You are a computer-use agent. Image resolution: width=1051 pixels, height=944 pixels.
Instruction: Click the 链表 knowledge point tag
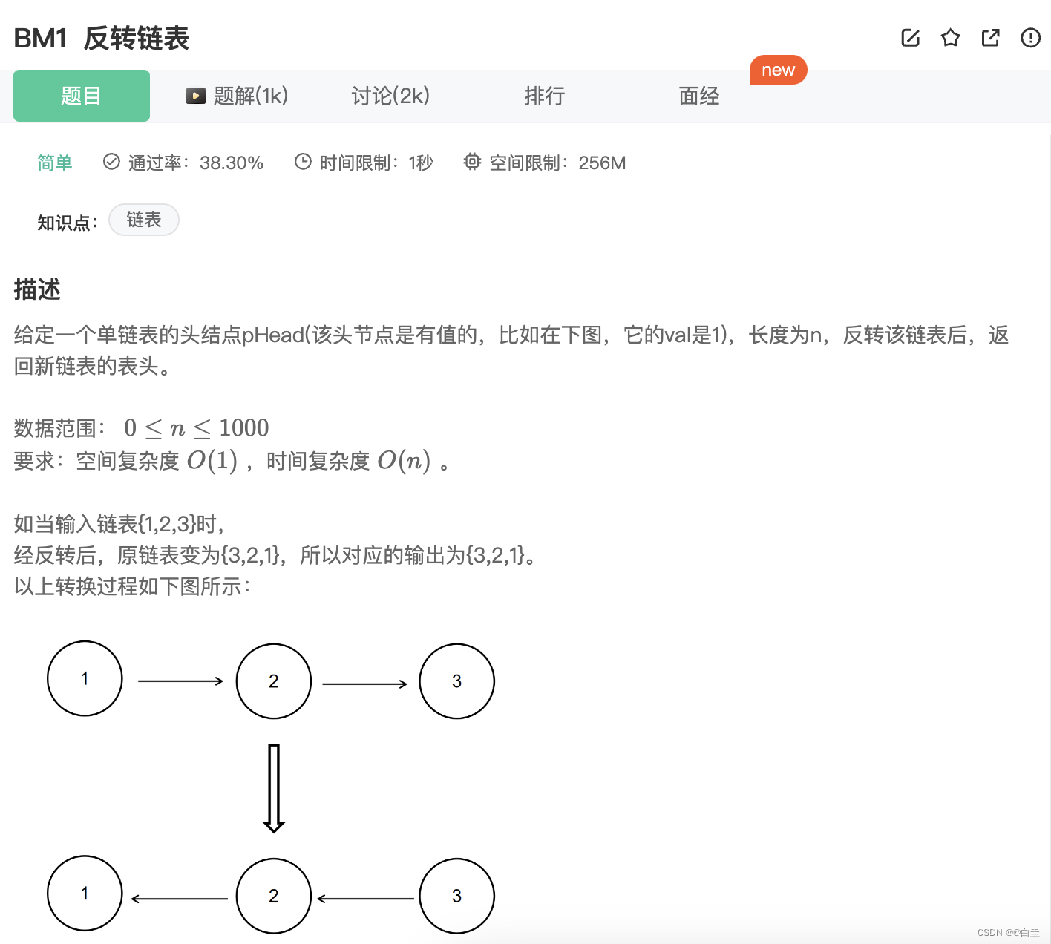point(143,220)
